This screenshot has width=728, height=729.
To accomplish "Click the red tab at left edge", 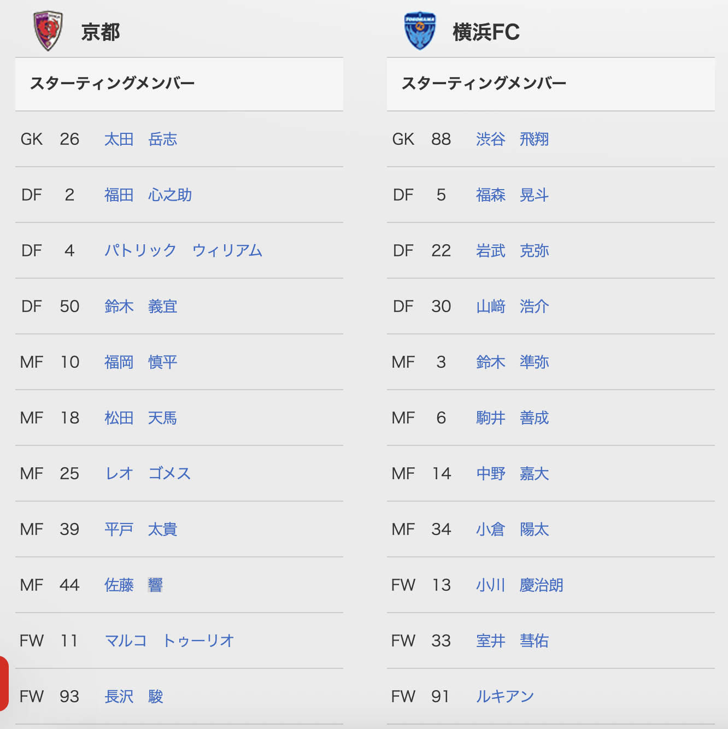I will [x=4, y=684].
